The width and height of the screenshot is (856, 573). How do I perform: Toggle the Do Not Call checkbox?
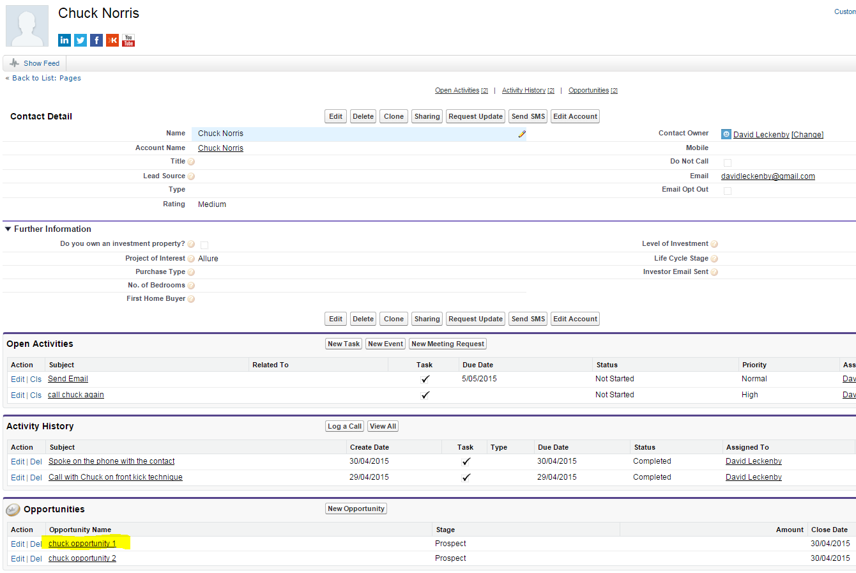coord(728,162)
